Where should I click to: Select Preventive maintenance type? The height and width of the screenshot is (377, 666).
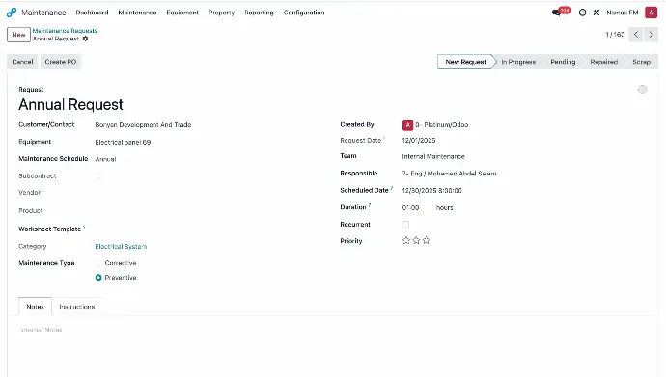point(98,278)
